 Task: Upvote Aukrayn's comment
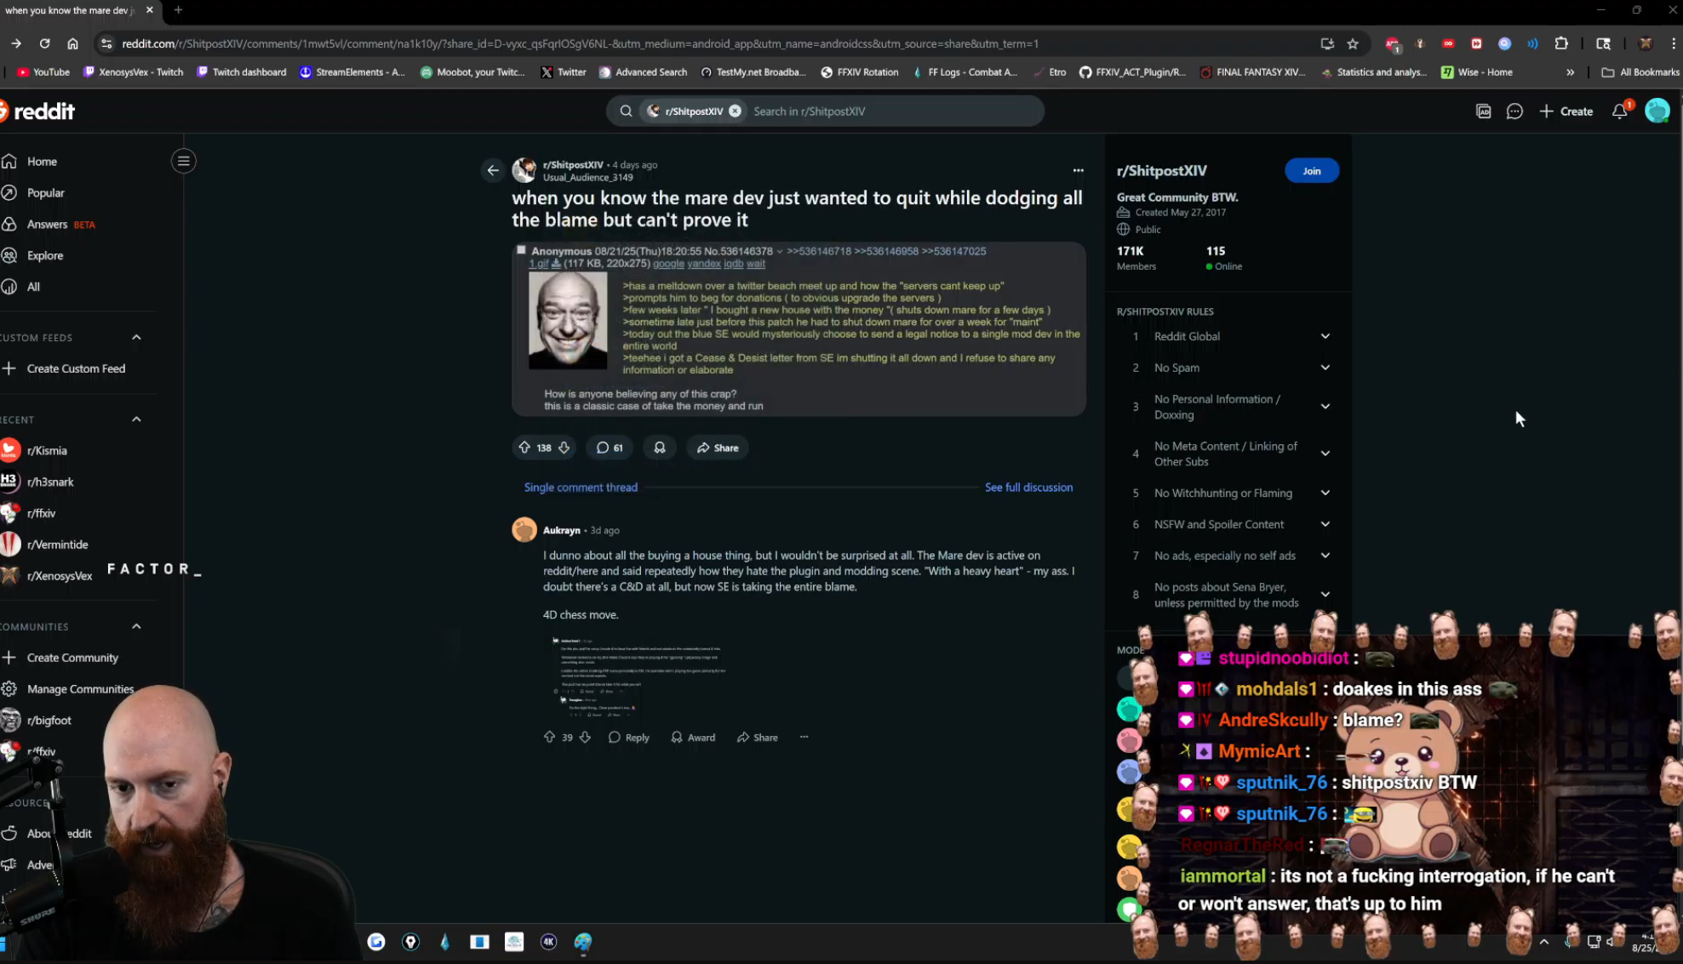coord(549,737)
